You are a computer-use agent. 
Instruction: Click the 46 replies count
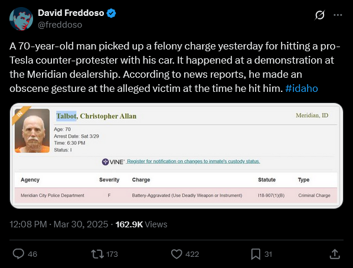(32, 254)
